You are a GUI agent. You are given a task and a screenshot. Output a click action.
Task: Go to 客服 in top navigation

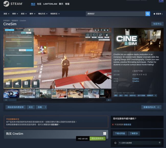tap(67, 4)
